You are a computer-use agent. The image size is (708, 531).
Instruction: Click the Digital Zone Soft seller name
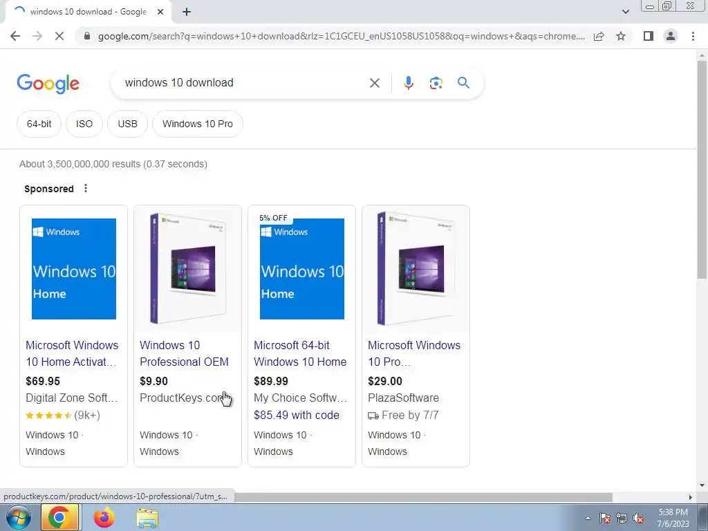click(71, 398)
